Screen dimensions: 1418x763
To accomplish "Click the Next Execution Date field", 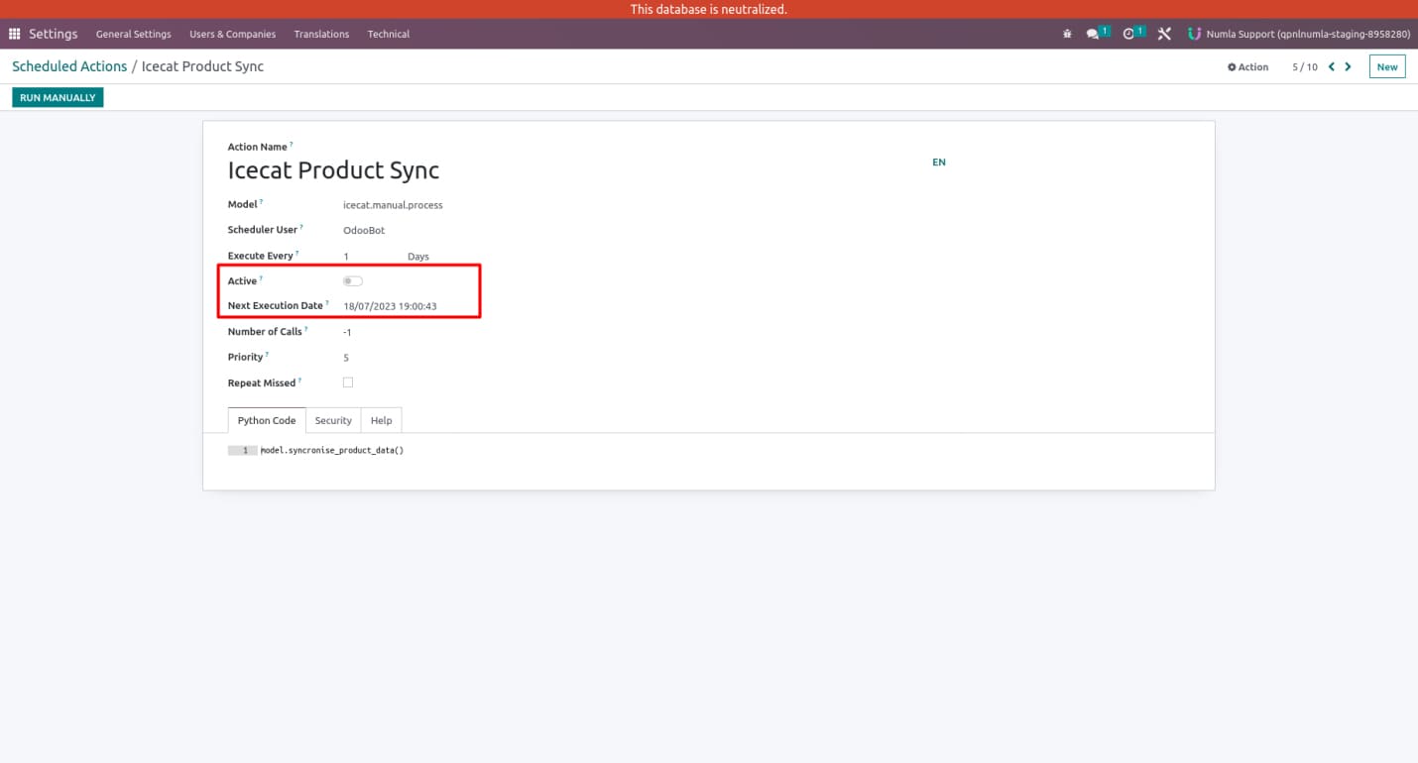I will [x=390, y=305].
